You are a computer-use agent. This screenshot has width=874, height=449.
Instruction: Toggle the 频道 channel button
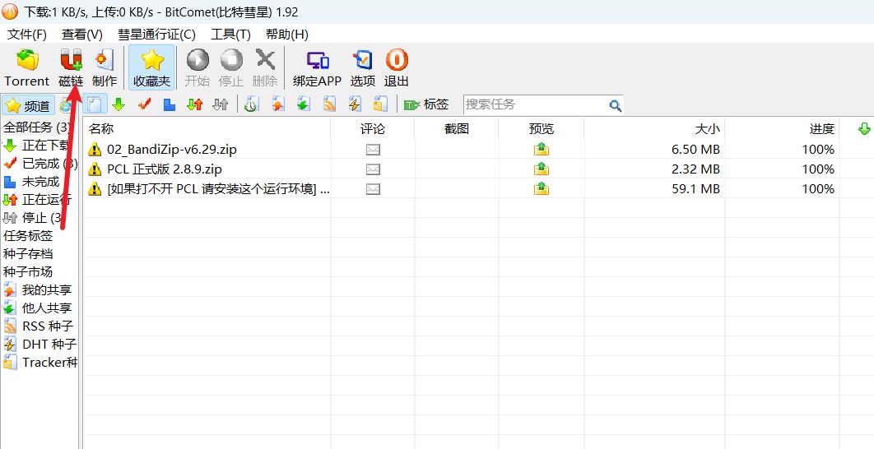(29, 105)
